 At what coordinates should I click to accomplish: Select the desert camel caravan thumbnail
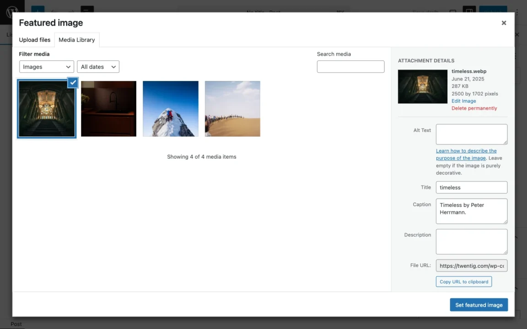click(x=232, y=109)
